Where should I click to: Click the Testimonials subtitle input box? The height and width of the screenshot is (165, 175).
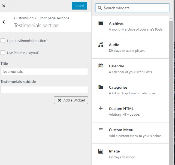[x=44, y=89]
